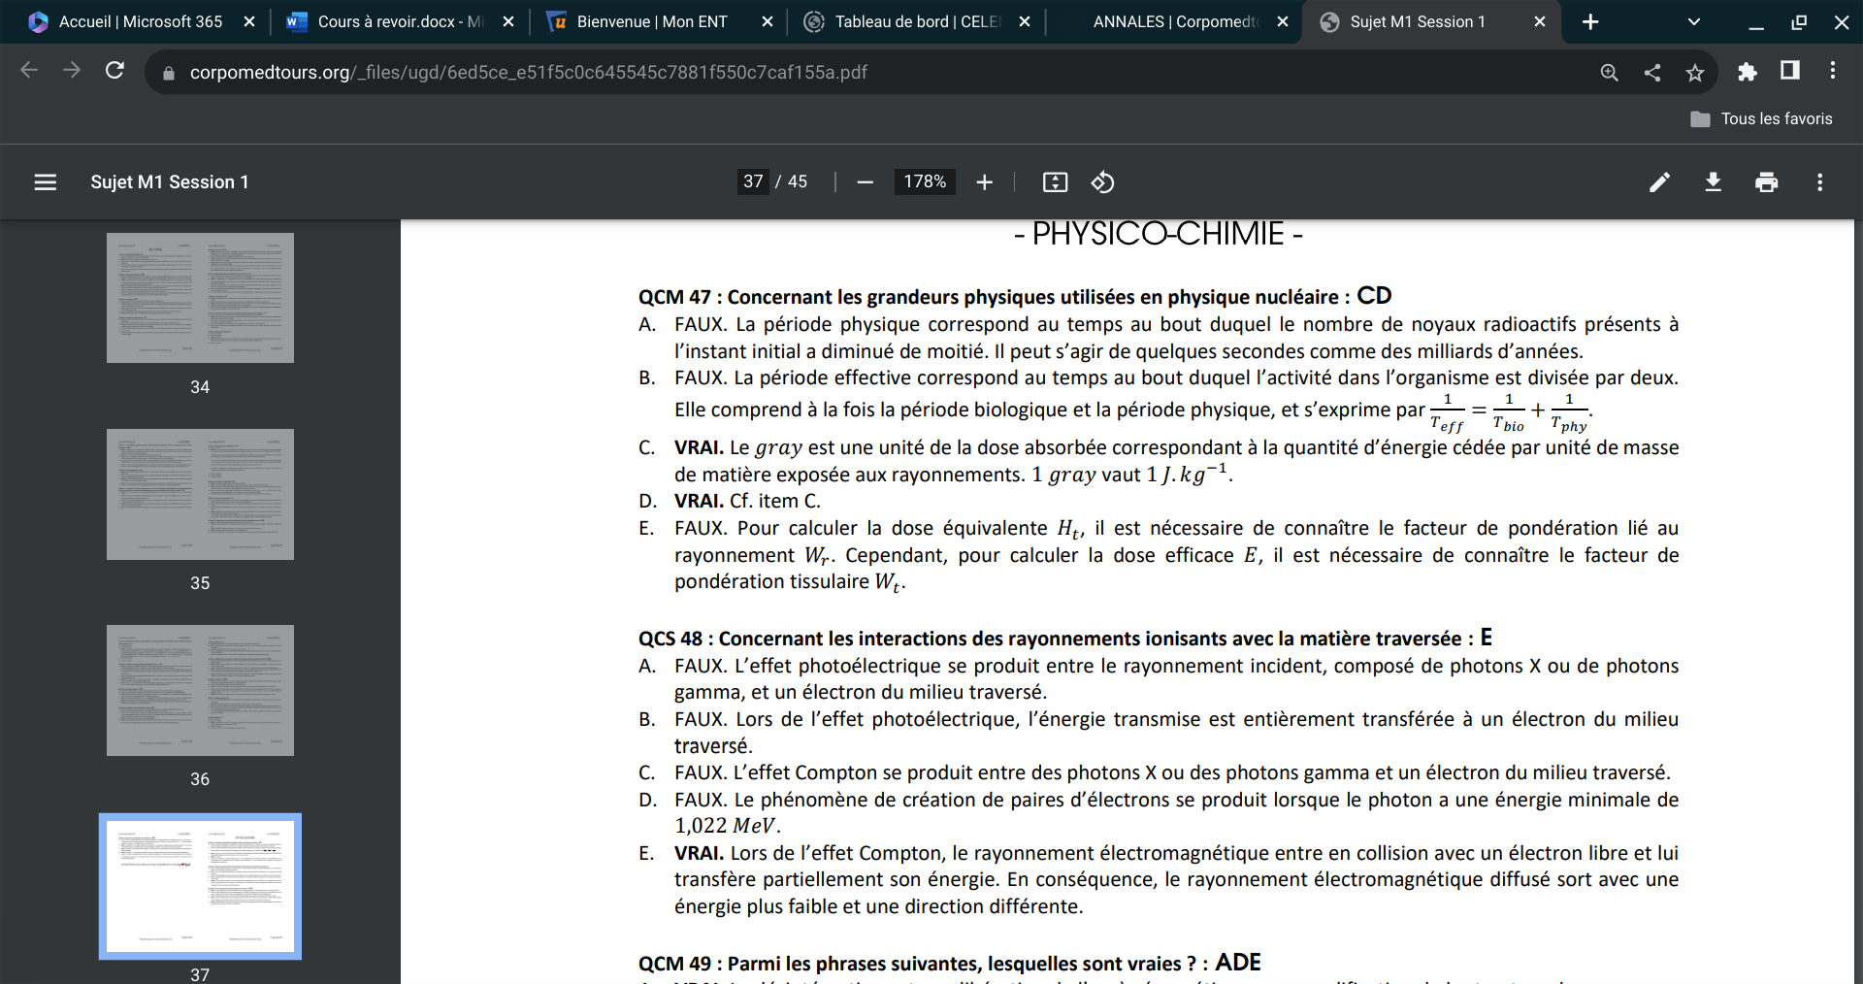1863x984 pixels.
Task: Open the annotate pencil tool
Action: (1660, 182)
